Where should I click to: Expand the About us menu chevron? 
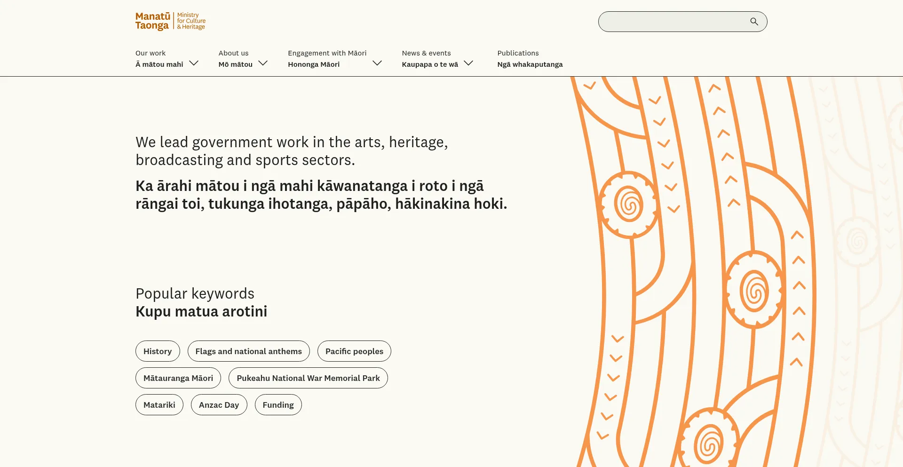[263, 63]
